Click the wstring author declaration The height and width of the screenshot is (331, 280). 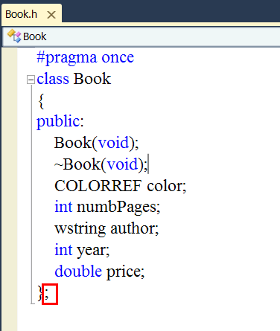tap(106, 228)
